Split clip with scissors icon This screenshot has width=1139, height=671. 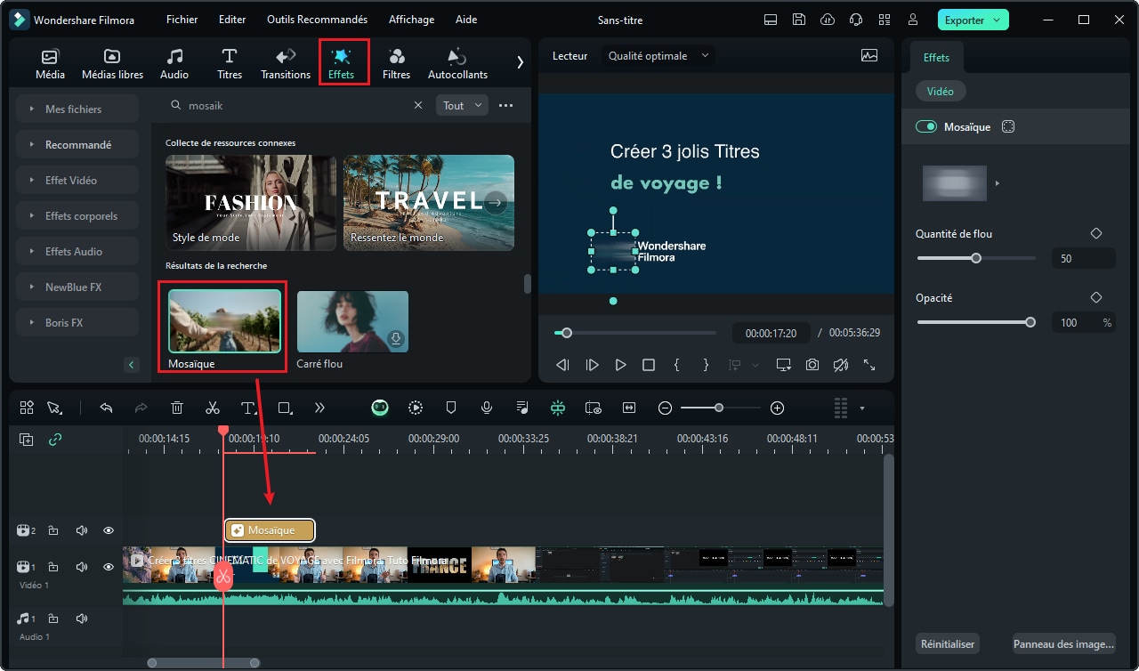pyautogui.click(x=213, y=408)
